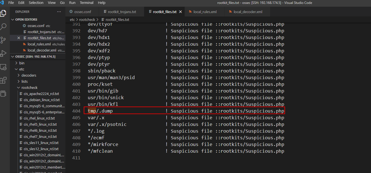Image resolution: width=371 pixels, height=173 pixels.
Task: Expand the decoders folder
Action: [19, 75]
